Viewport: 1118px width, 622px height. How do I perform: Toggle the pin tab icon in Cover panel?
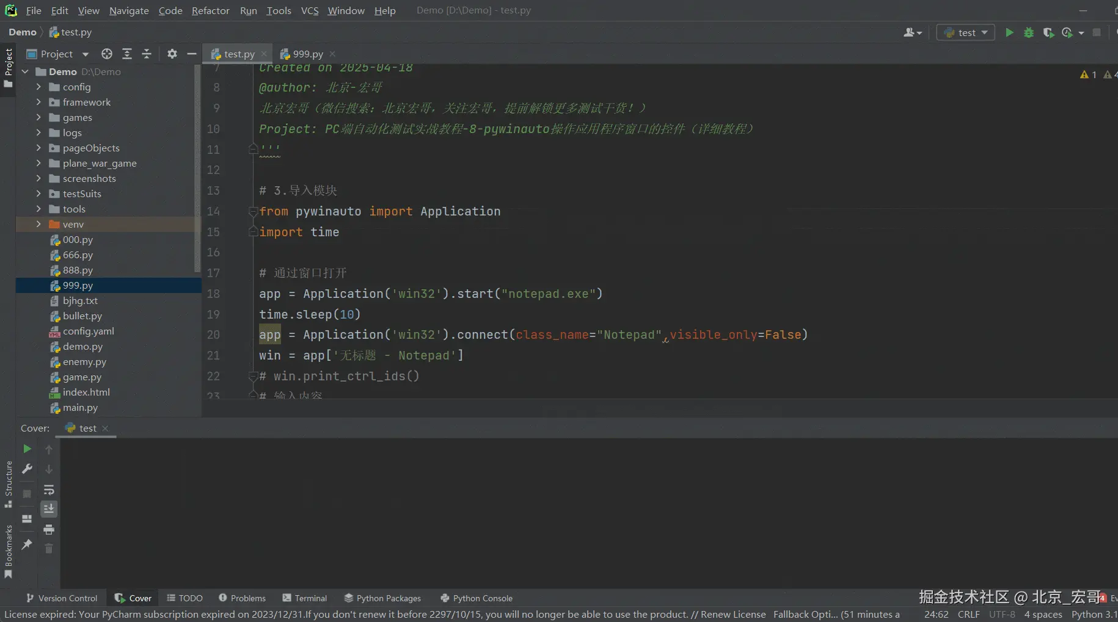[27, 544]
